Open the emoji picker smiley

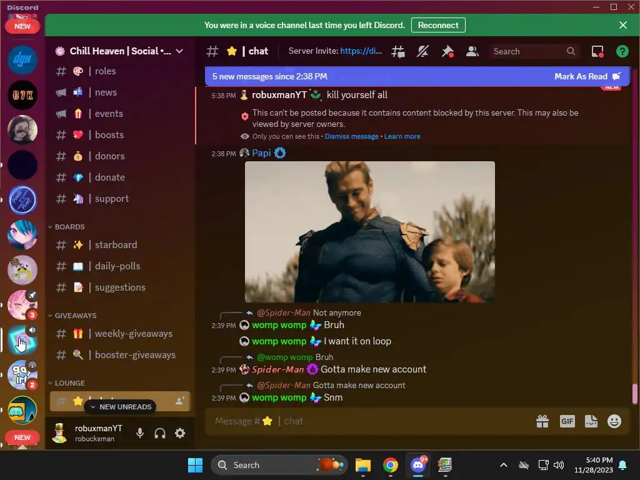[x=614, y=421]
